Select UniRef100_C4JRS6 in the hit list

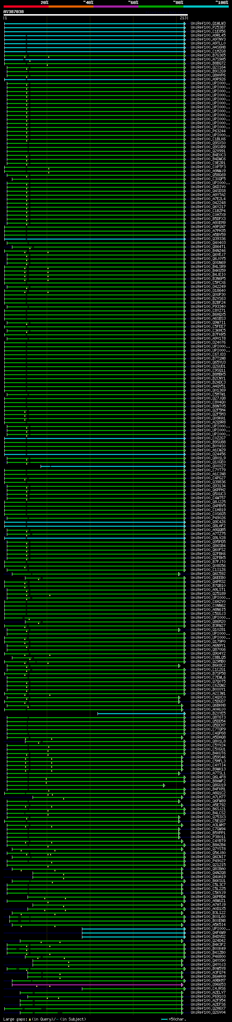tap(208, 988)
